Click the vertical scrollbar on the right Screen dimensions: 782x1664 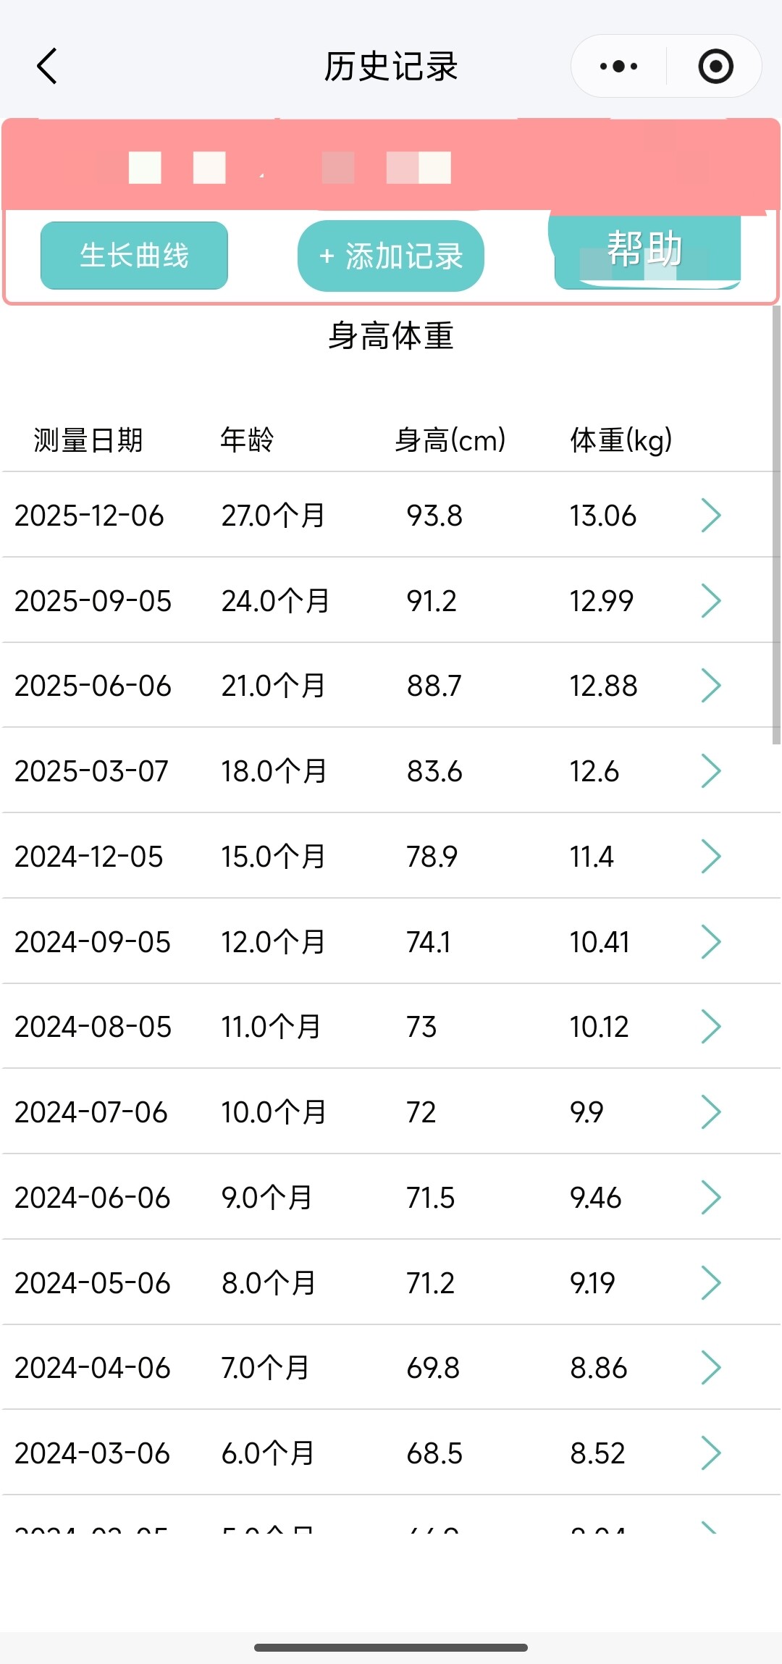[776, 525]
